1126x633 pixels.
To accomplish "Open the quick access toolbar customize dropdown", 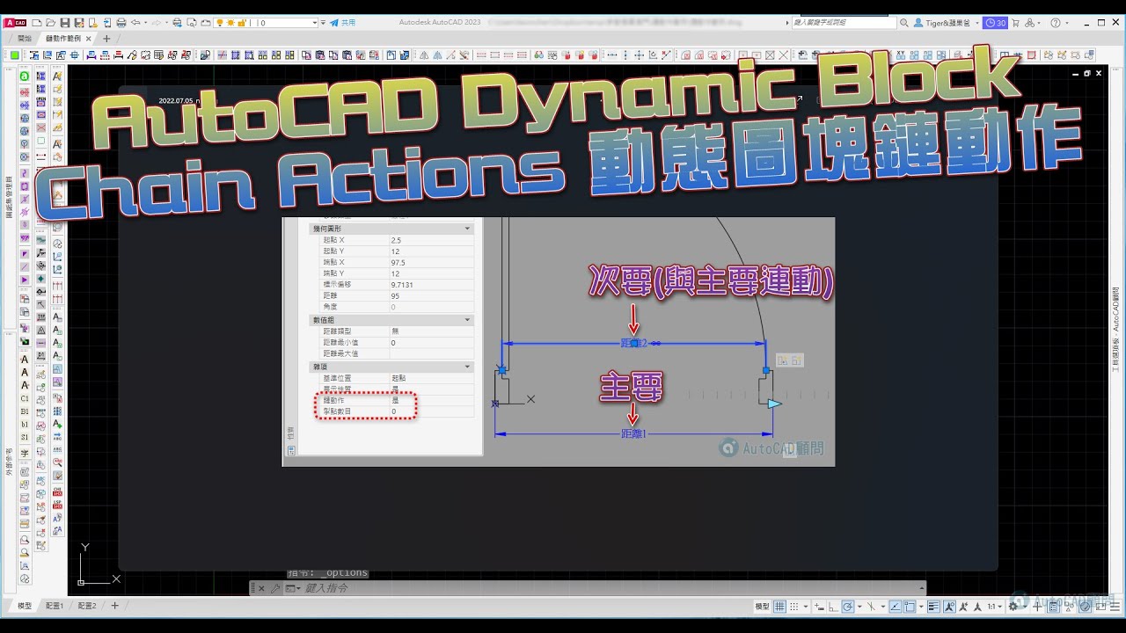I will (x=323, y=22).
